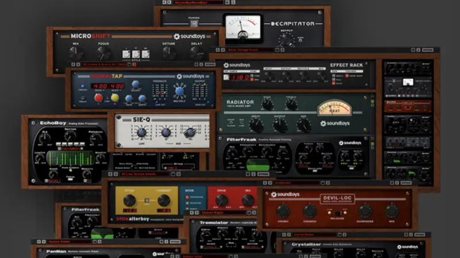The width and height of the screenshot is (460, 258).
Task: Go to previous preset in Decapitator bar
Action: tap(164, 2)
